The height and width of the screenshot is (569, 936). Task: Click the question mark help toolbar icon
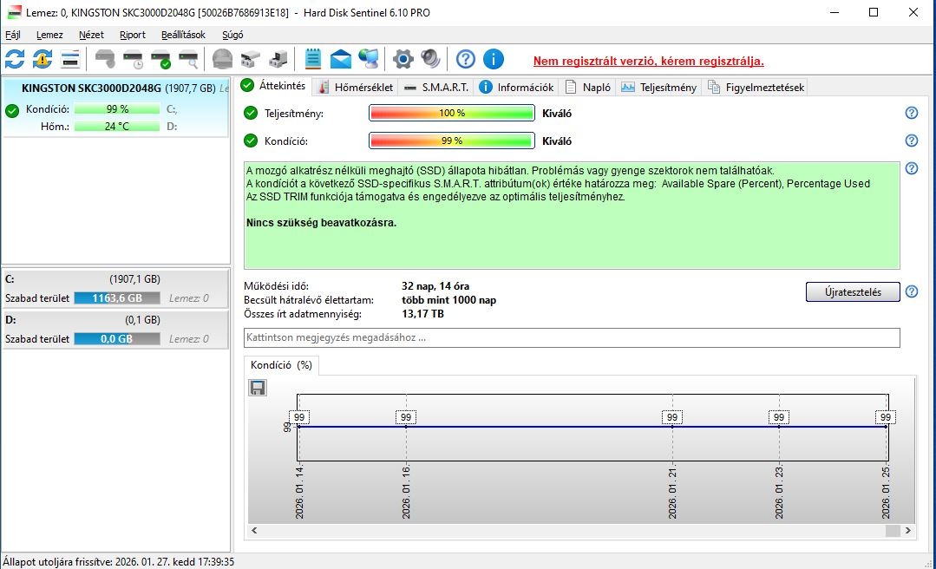click(466, 59)
